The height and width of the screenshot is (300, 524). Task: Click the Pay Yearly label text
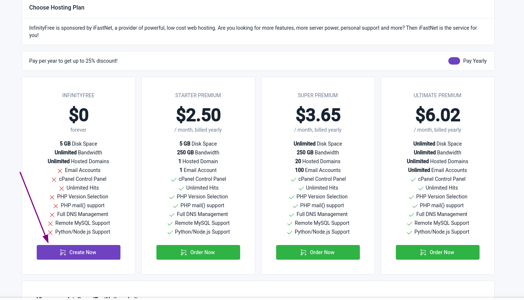(475, 61)
